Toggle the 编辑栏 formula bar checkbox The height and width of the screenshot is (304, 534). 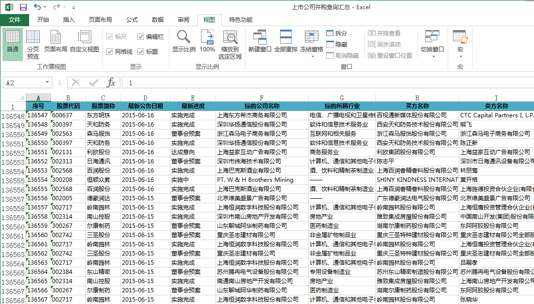(141, 37)
